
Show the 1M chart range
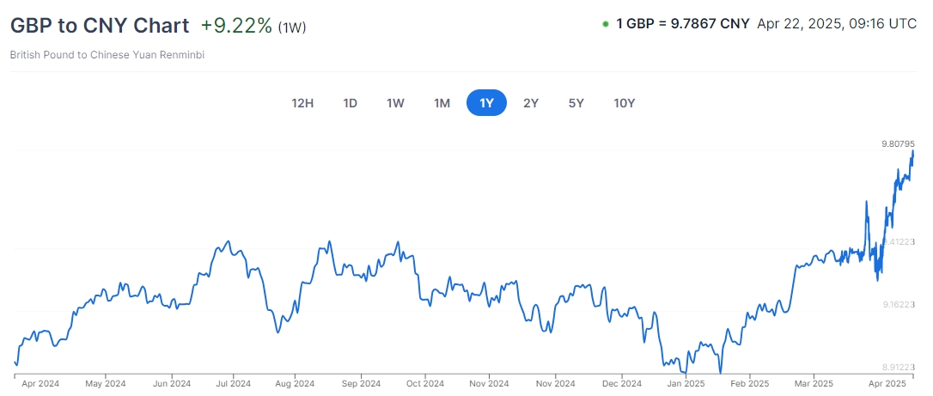coord(442,103)
